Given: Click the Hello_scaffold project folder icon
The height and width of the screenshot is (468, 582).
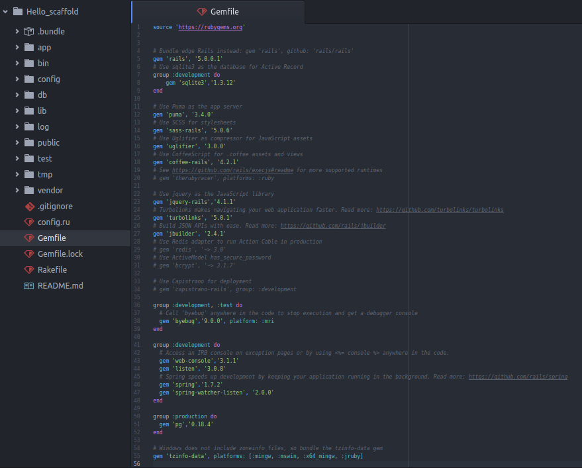Looking at the screenshot, I should coord(17,11).
